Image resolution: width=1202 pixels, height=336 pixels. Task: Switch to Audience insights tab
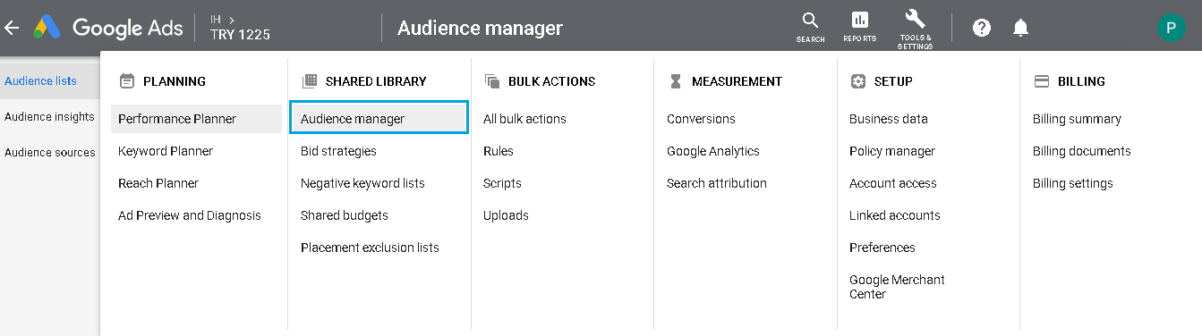[x=49, y=116]
